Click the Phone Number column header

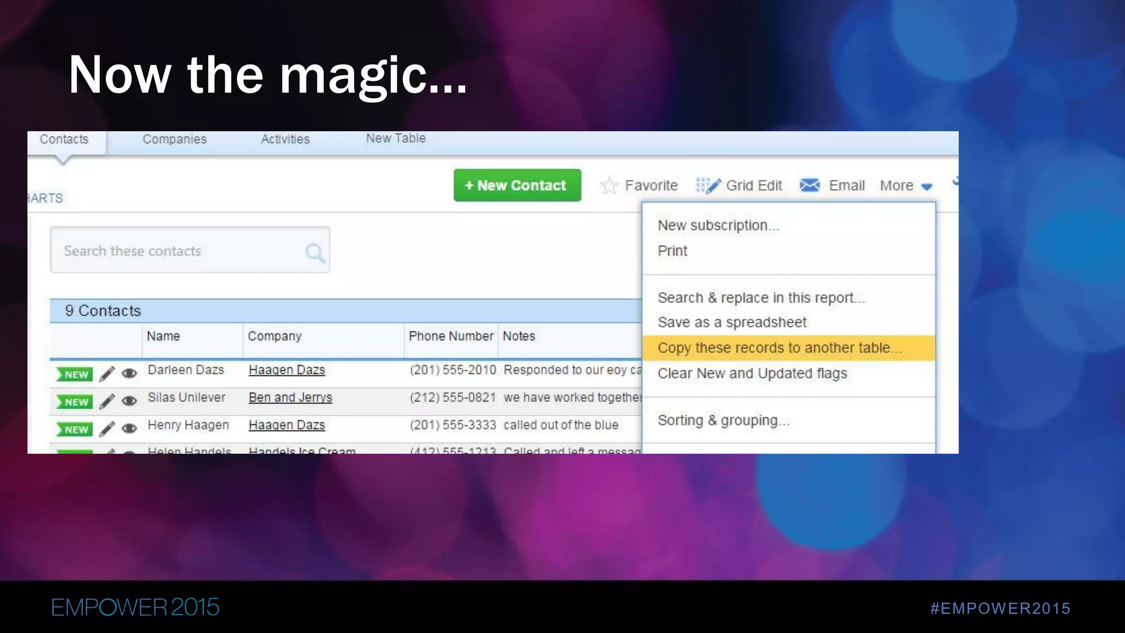coord(451,336)
